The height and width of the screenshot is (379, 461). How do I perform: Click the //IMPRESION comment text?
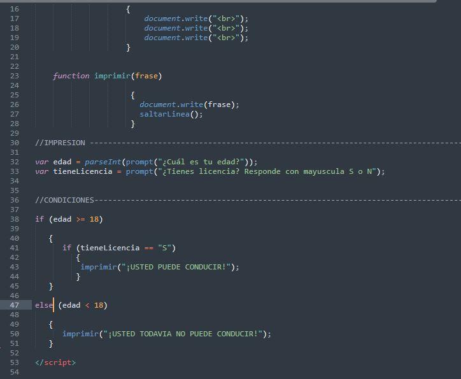[60, 143]
